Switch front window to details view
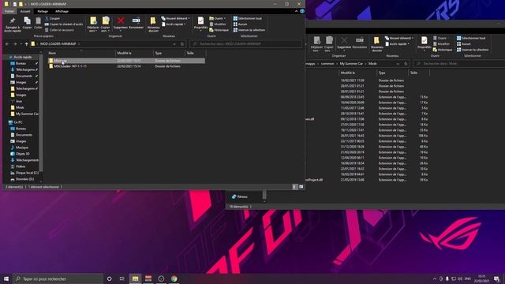The height and width of the screenshot is (284, 505). tap(294, 186)
